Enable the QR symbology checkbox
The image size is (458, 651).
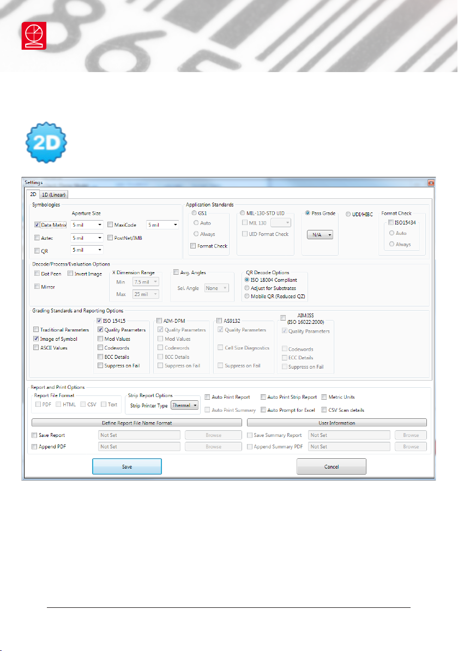point(37,250)
